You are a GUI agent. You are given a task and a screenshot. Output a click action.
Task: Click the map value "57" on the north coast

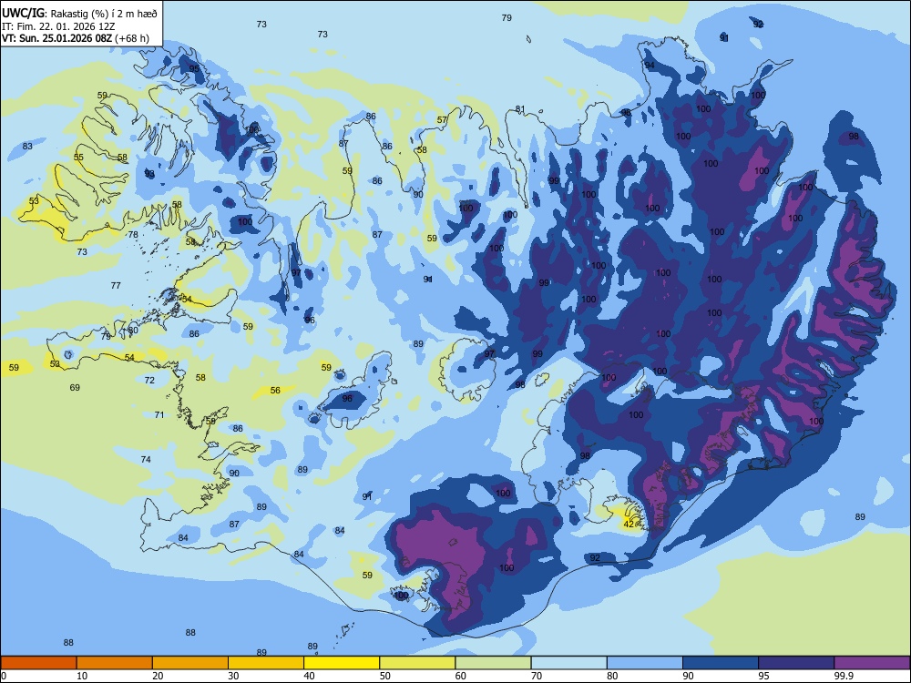click(442, 120)
